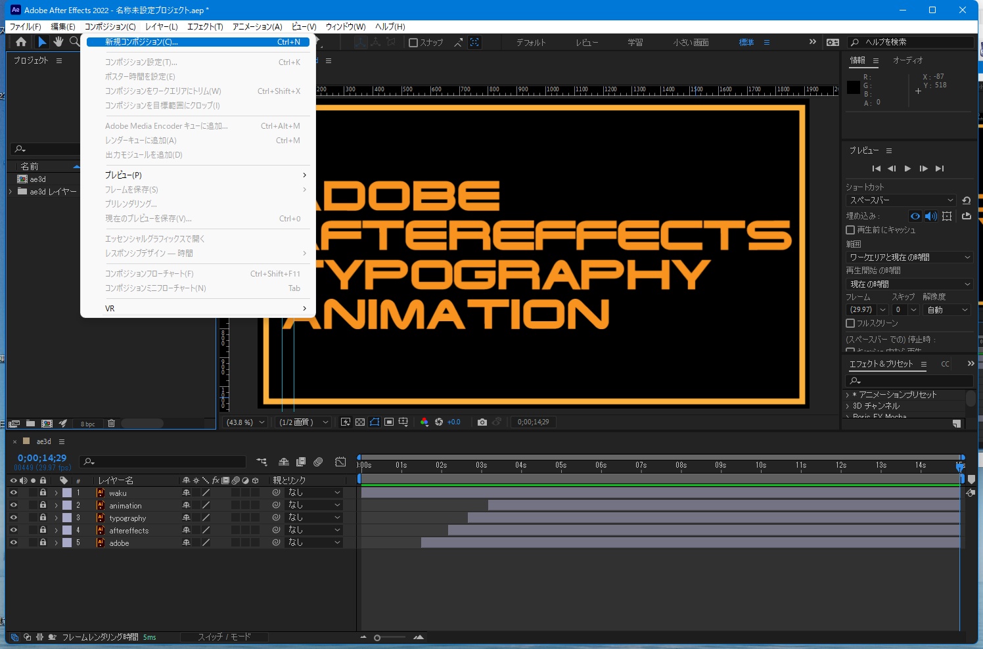Switch to the 学習 workspace
Viewport: 983px width, 649px height.
coord(635,43)
